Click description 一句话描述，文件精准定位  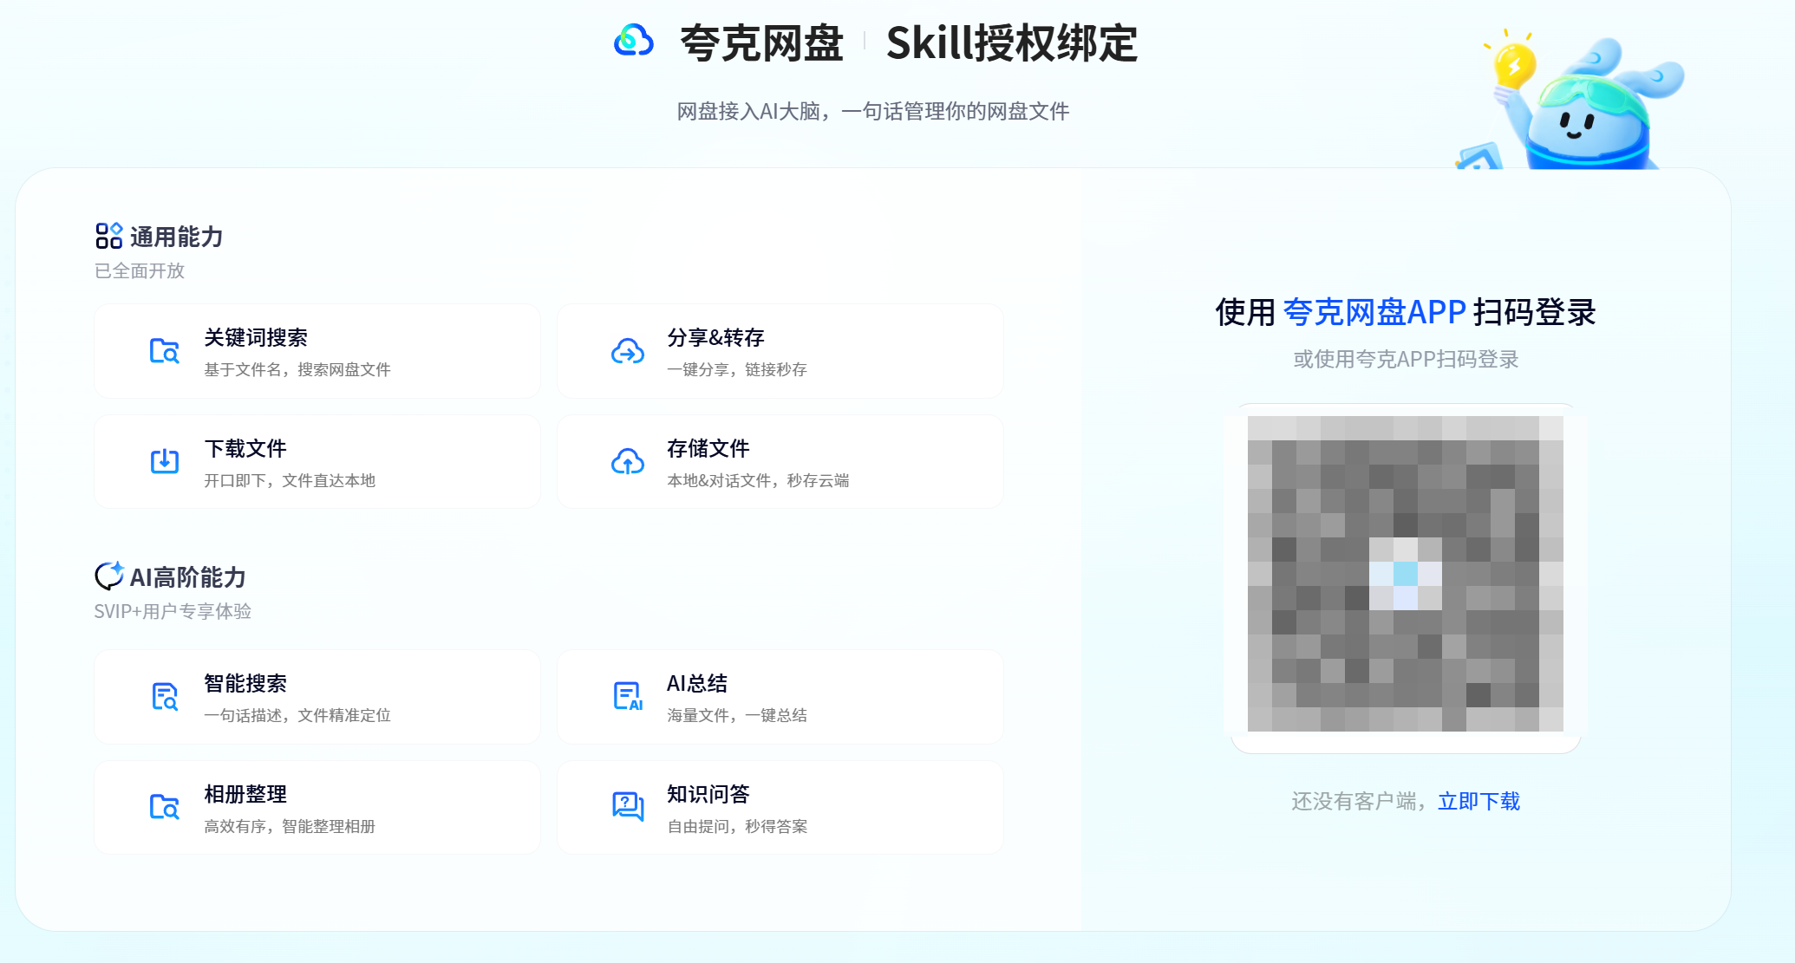tap(297, 715)
